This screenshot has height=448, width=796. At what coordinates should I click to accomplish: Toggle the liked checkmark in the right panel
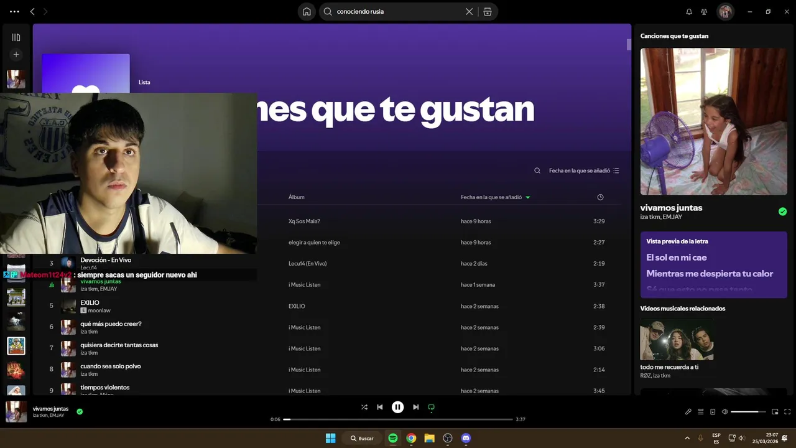point(782,212)
